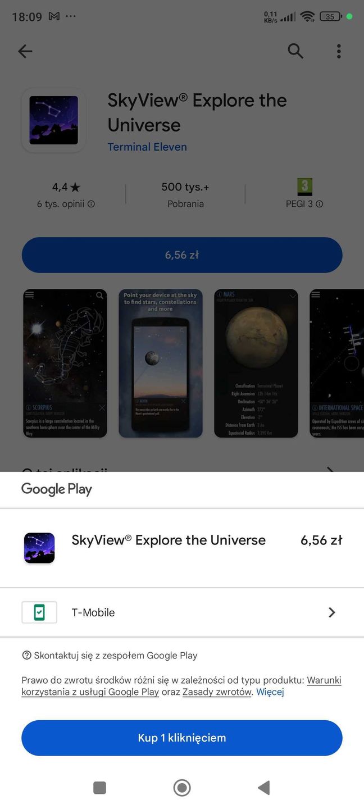Tap the info icon next to opinii
This screenshot has height=809, width=364.
click(91, 204)
